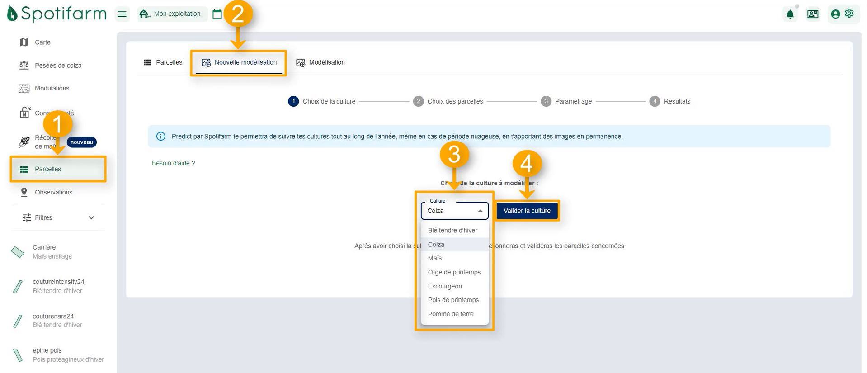The image size is (867, 373).
Task: Open user account settings icon
Action: [843, 14]
